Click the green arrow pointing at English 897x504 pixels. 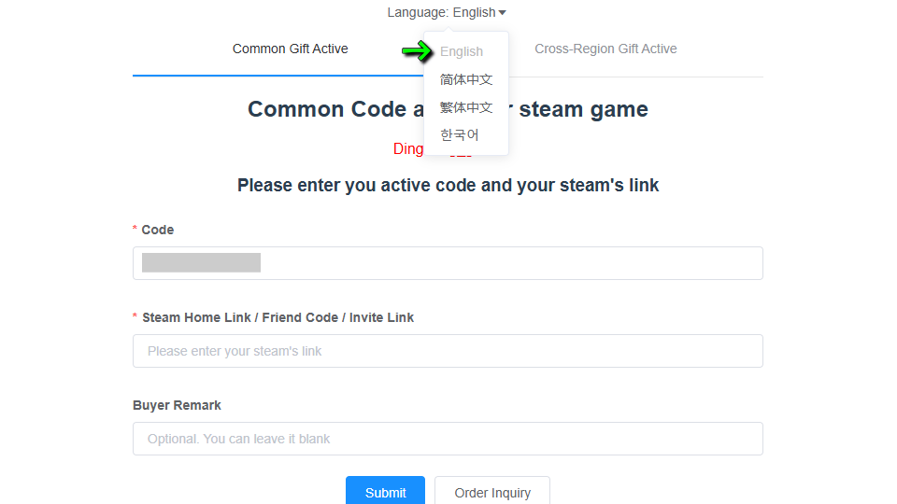pyautogui.click(x=417, y=51)
